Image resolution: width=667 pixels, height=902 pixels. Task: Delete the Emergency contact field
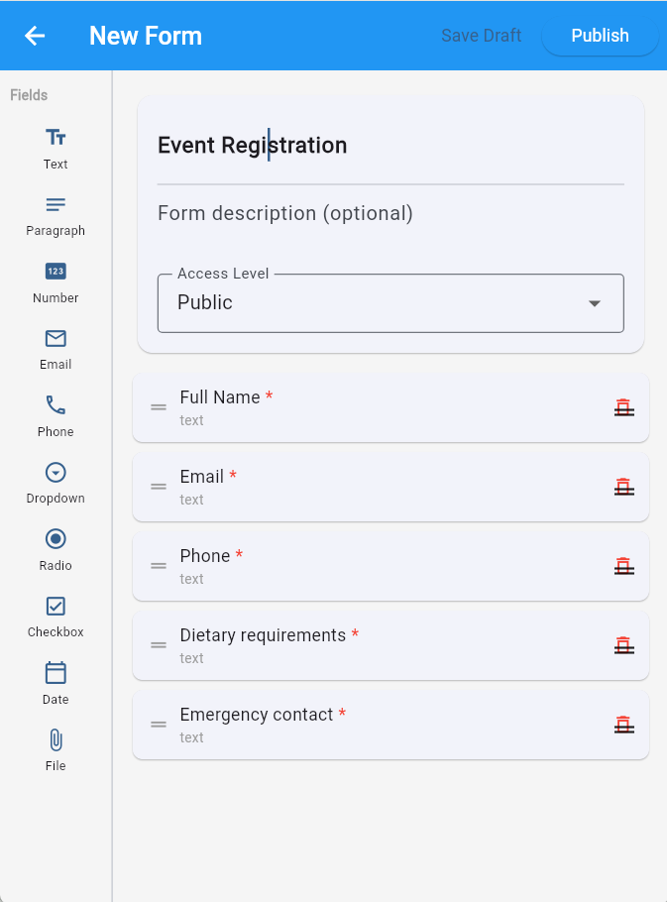point(623,726)
